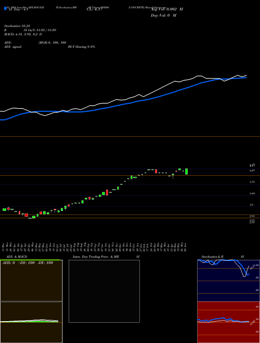This screenshot has width=260, height=343.
Task: Click the empty Intra Day Trading Price panel
Action: pyautogui.click(x=104, y=291)
